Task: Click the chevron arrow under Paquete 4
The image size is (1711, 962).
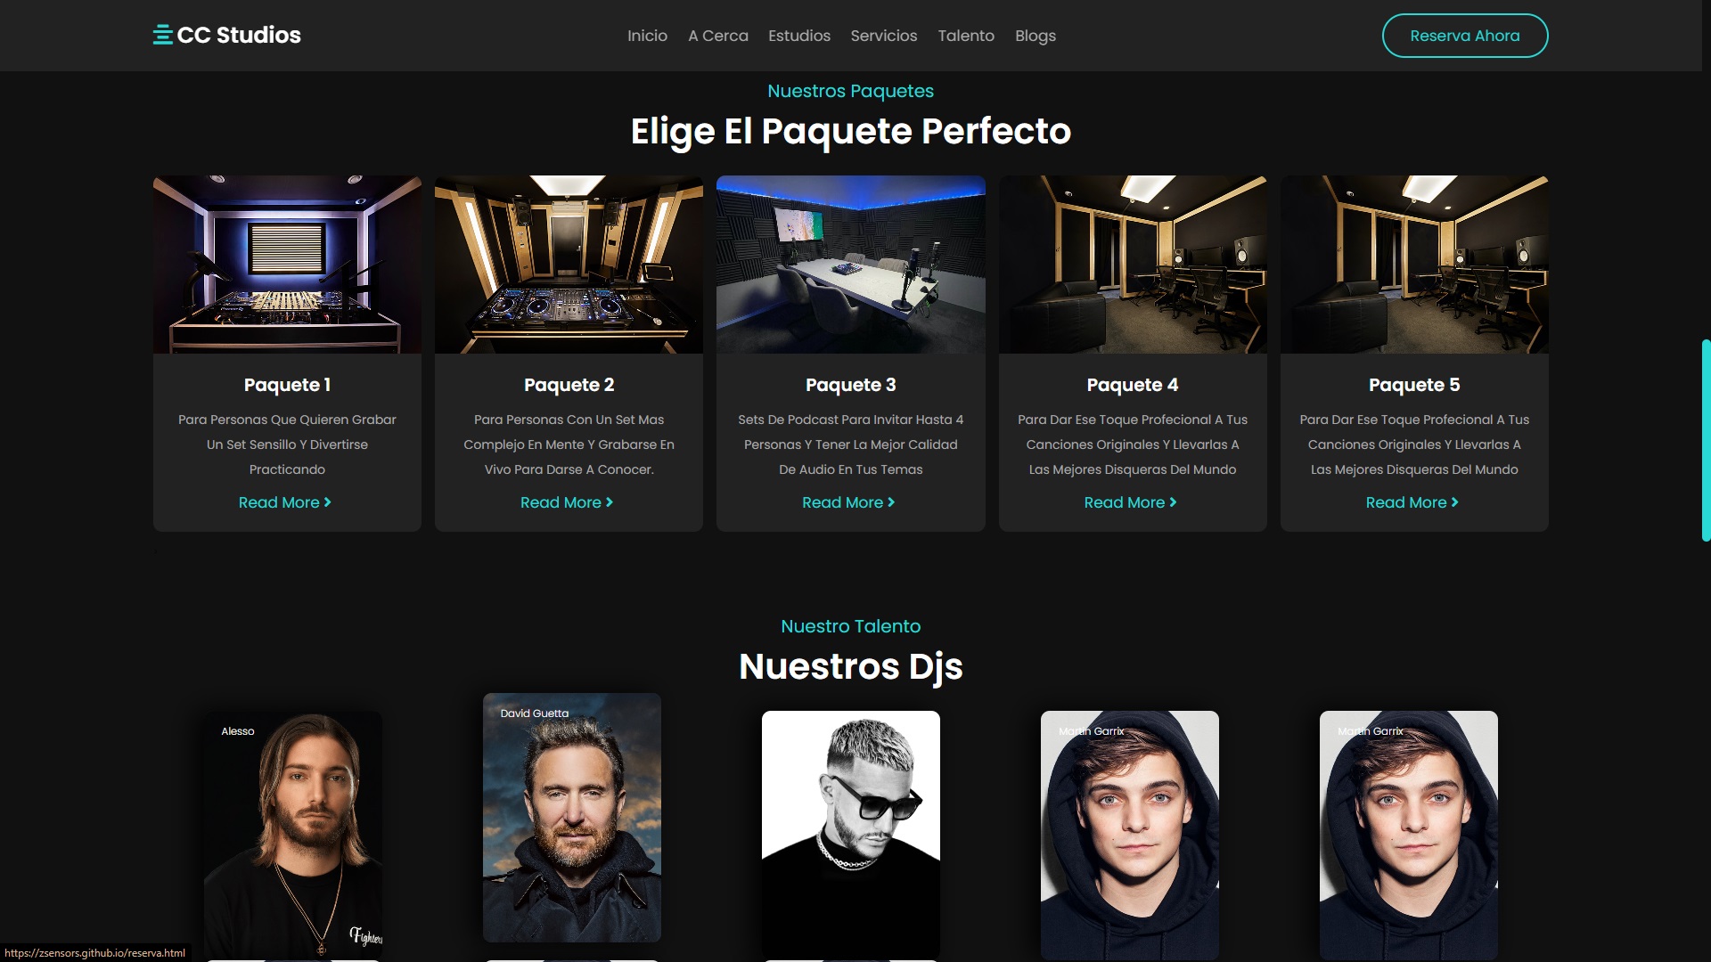Action: 1173,502
